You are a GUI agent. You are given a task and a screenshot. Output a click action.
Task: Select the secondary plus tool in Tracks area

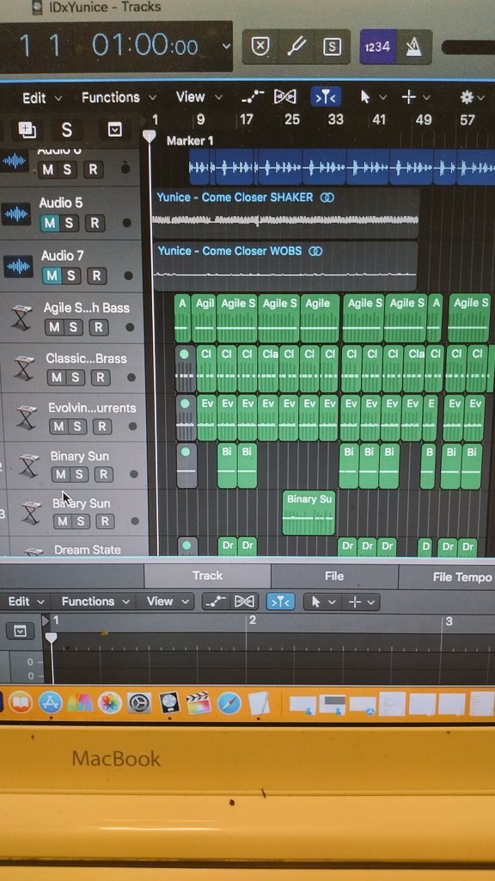[x=408, y=97]
